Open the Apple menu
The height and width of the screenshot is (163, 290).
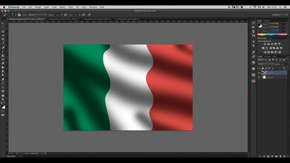click(x=4, y=7)
